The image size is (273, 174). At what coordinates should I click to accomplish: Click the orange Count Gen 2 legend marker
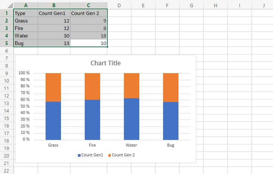[x=110, y=155]
